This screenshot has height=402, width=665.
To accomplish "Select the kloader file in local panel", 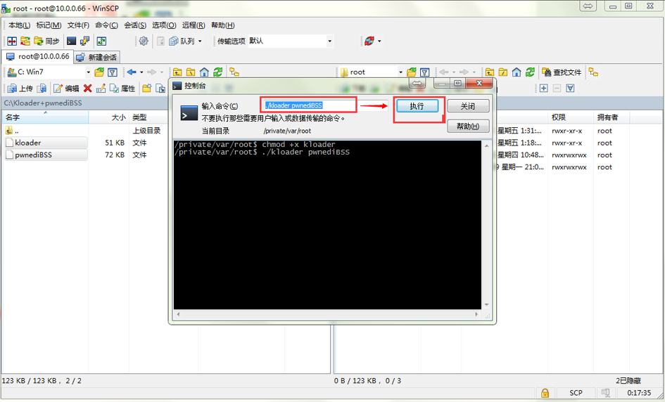I will [46, 143].
